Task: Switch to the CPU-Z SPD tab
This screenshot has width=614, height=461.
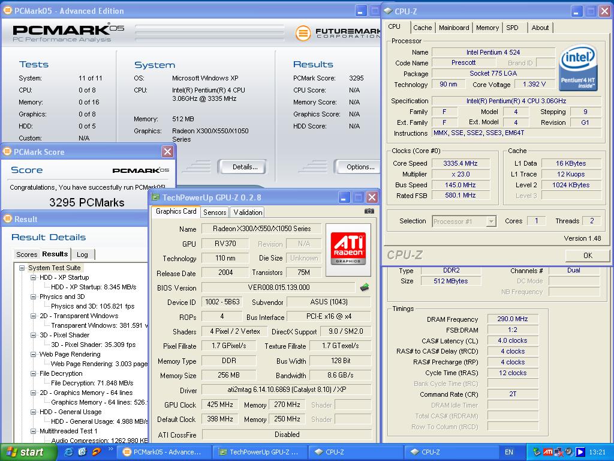Action: click(512, 28)
